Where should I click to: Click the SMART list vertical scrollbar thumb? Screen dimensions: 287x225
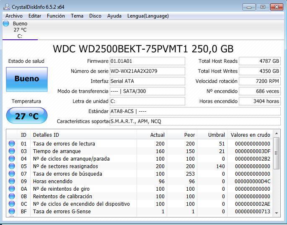coord(277,153)
